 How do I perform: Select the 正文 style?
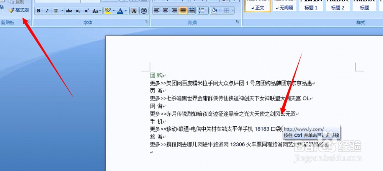[258, 5]
